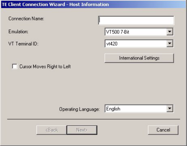Viewport: 187px width, 146px height.
Task: Click the VT Terminal ID label
Action: pyautogui.click(x=23, y=44)
